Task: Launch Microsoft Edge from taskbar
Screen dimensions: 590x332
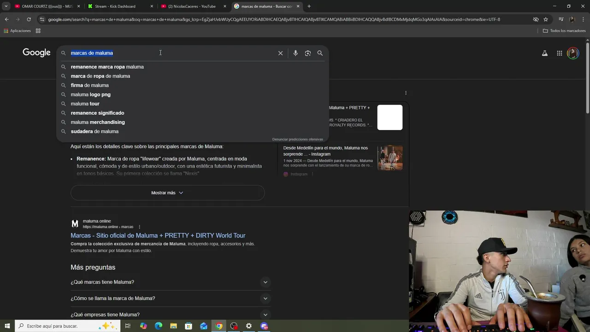Action: (159, 326)
